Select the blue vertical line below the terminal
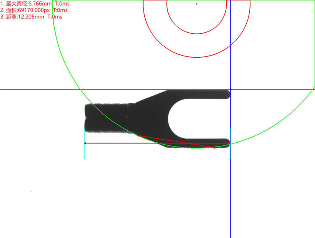This screenshot has width=315, height=238. [231, 197]
